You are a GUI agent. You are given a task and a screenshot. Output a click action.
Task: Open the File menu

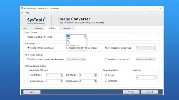[x=22, y=13]
